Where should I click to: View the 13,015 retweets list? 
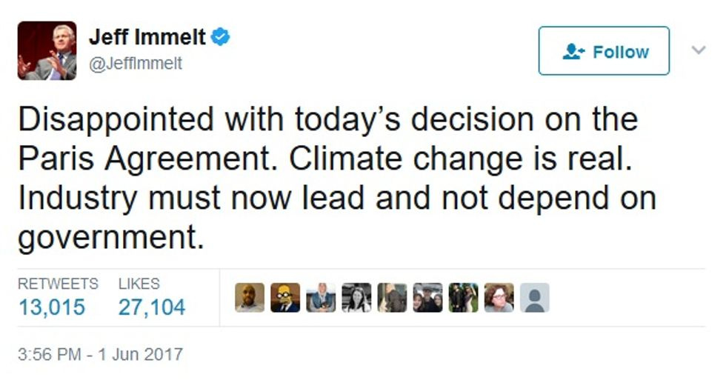click(x=52, y=306)
